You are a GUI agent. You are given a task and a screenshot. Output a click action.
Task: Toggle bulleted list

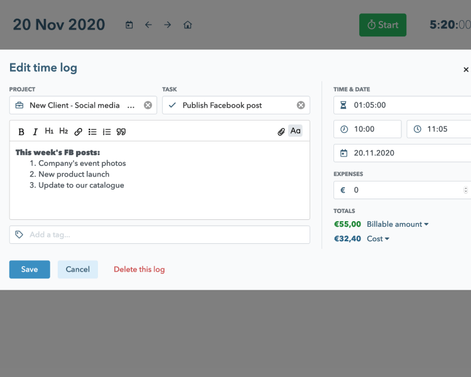[x=92, y=132]
